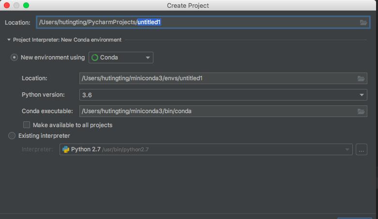The height and width of the screenshot is (219, 378).
Task: Click the Make available to all projects label
Action: coord(73,125)
